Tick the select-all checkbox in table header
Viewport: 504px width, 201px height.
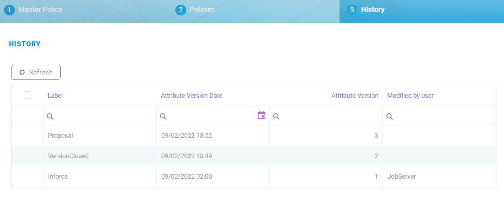(27, 95)
